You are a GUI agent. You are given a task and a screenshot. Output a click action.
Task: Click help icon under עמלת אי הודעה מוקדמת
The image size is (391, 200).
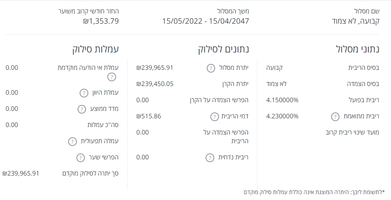click(x=111, y=77)
